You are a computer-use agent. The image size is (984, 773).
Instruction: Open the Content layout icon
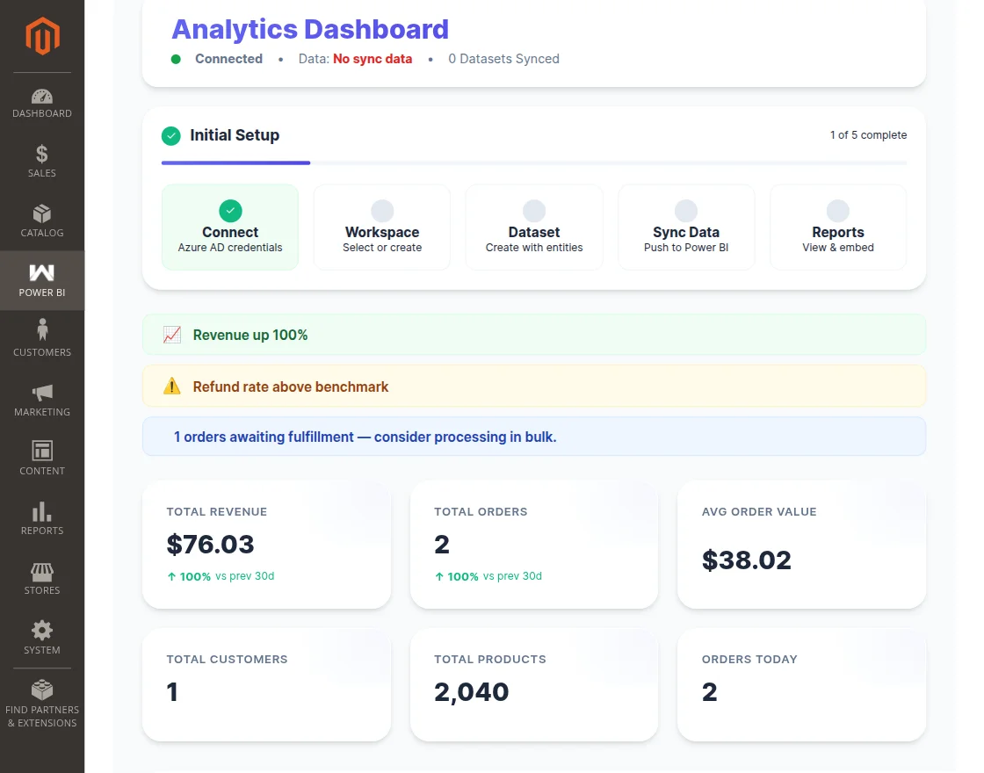click(42, 451)
